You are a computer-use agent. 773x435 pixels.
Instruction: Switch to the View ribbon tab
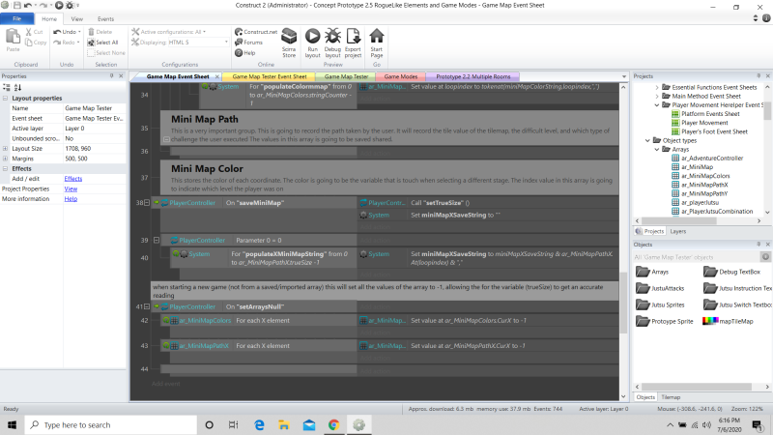pos(77,18)
